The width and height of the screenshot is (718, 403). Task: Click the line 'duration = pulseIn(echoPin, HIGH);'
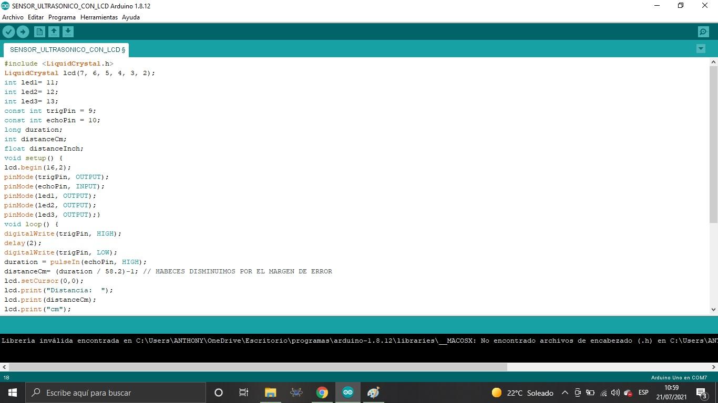(x=76, y=262)
